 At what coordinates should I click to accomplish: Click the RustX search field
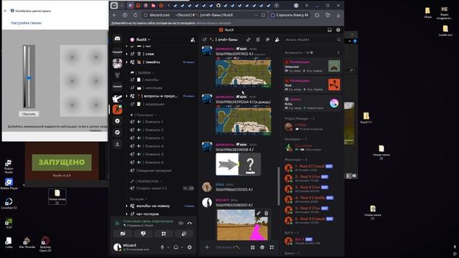tap(313, 39)
